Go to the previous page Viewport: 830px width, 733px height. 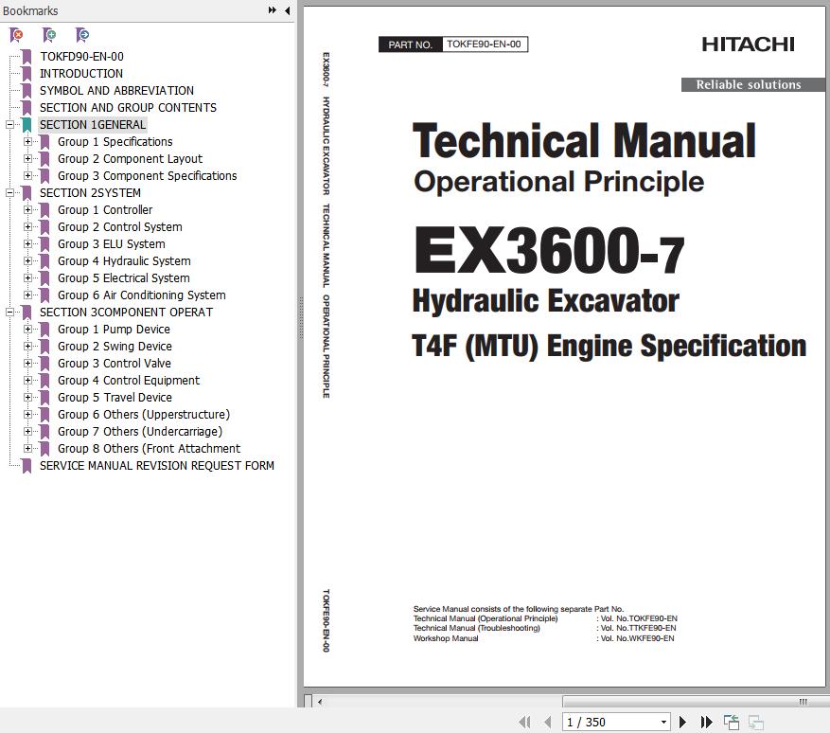coord(548,722)
